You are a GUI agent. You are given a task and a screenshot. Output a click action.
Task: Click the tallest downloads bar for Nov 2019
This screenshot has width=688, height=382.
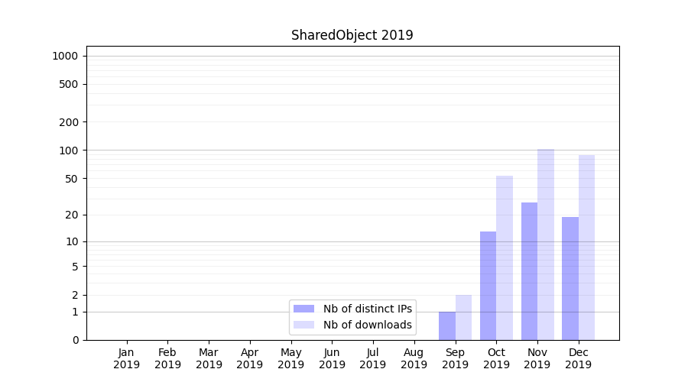tap(546, 244)
